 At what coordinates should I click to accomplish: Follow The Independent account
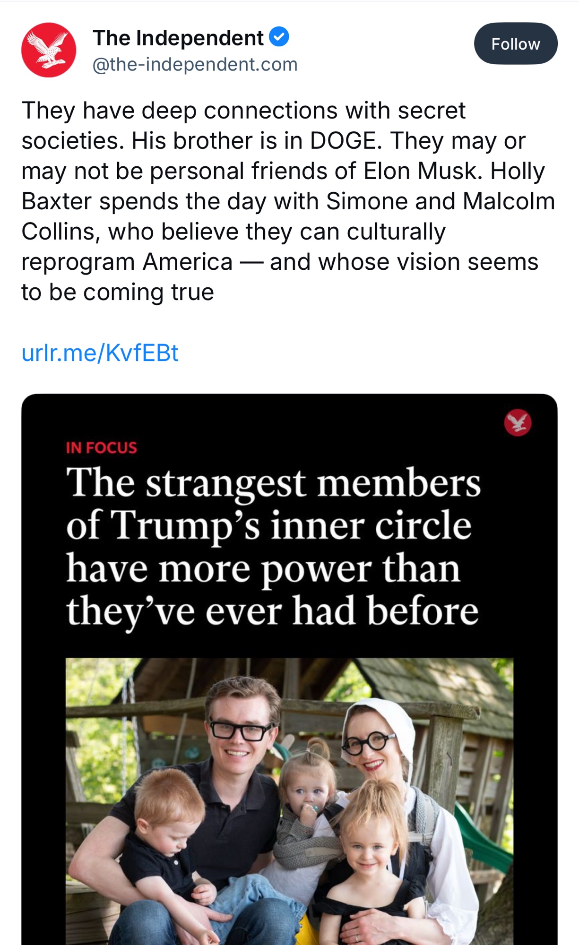click(515, 44)
